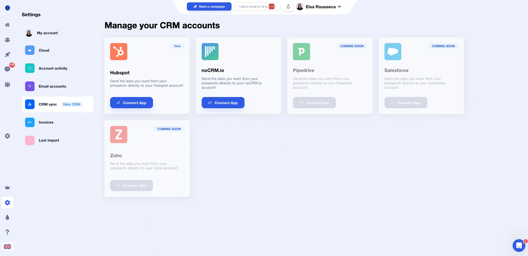Click Salesforce's disabled Connect App button
The width and height of the screenshot is (528, 256).
click(x=406, y=103)
